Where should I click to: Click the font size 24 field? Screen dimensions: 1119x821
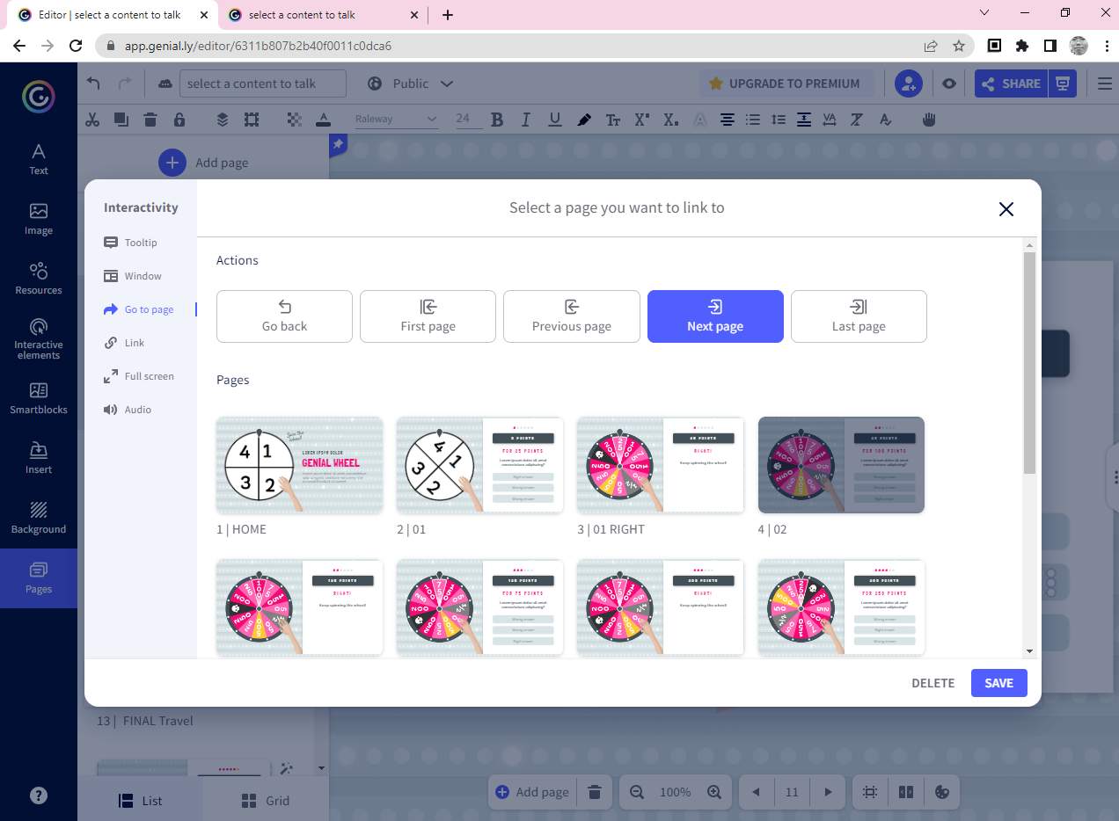click(x=468, y=120)
